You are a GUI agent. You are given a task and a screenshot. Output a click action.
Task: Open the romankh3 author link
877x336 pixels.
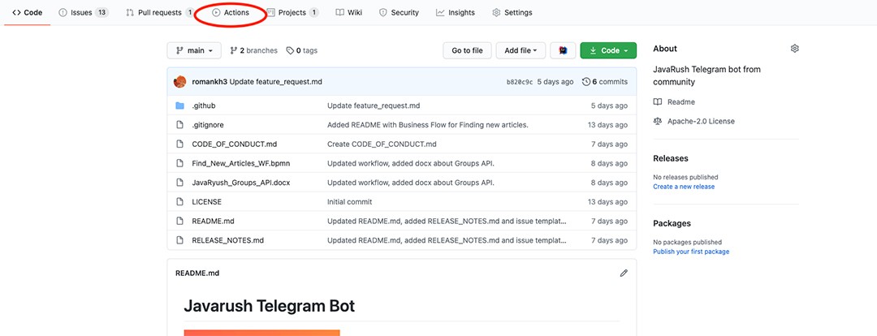click(210, 82)
